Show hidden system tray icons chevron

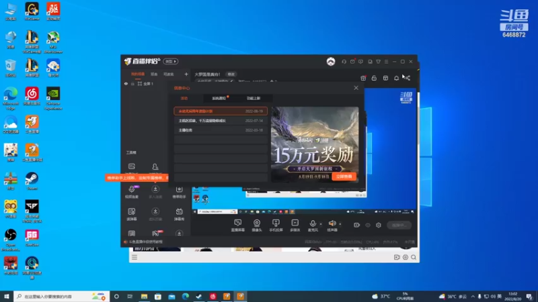point(473,297)
